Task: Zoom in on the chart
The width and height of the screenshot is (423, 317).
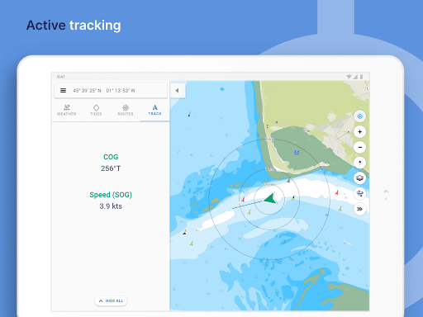Action: point(359,132)
